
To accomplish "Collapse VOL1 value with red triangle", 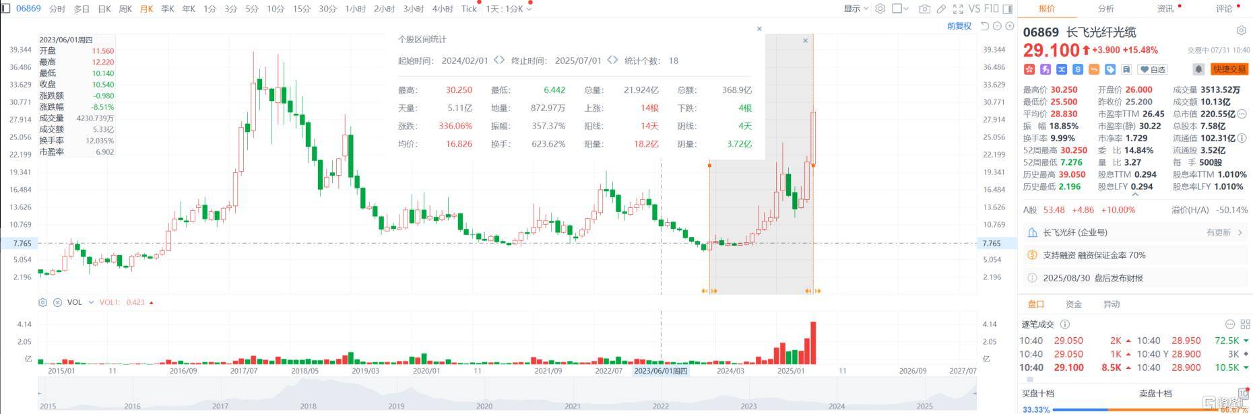I will [151, 303].
